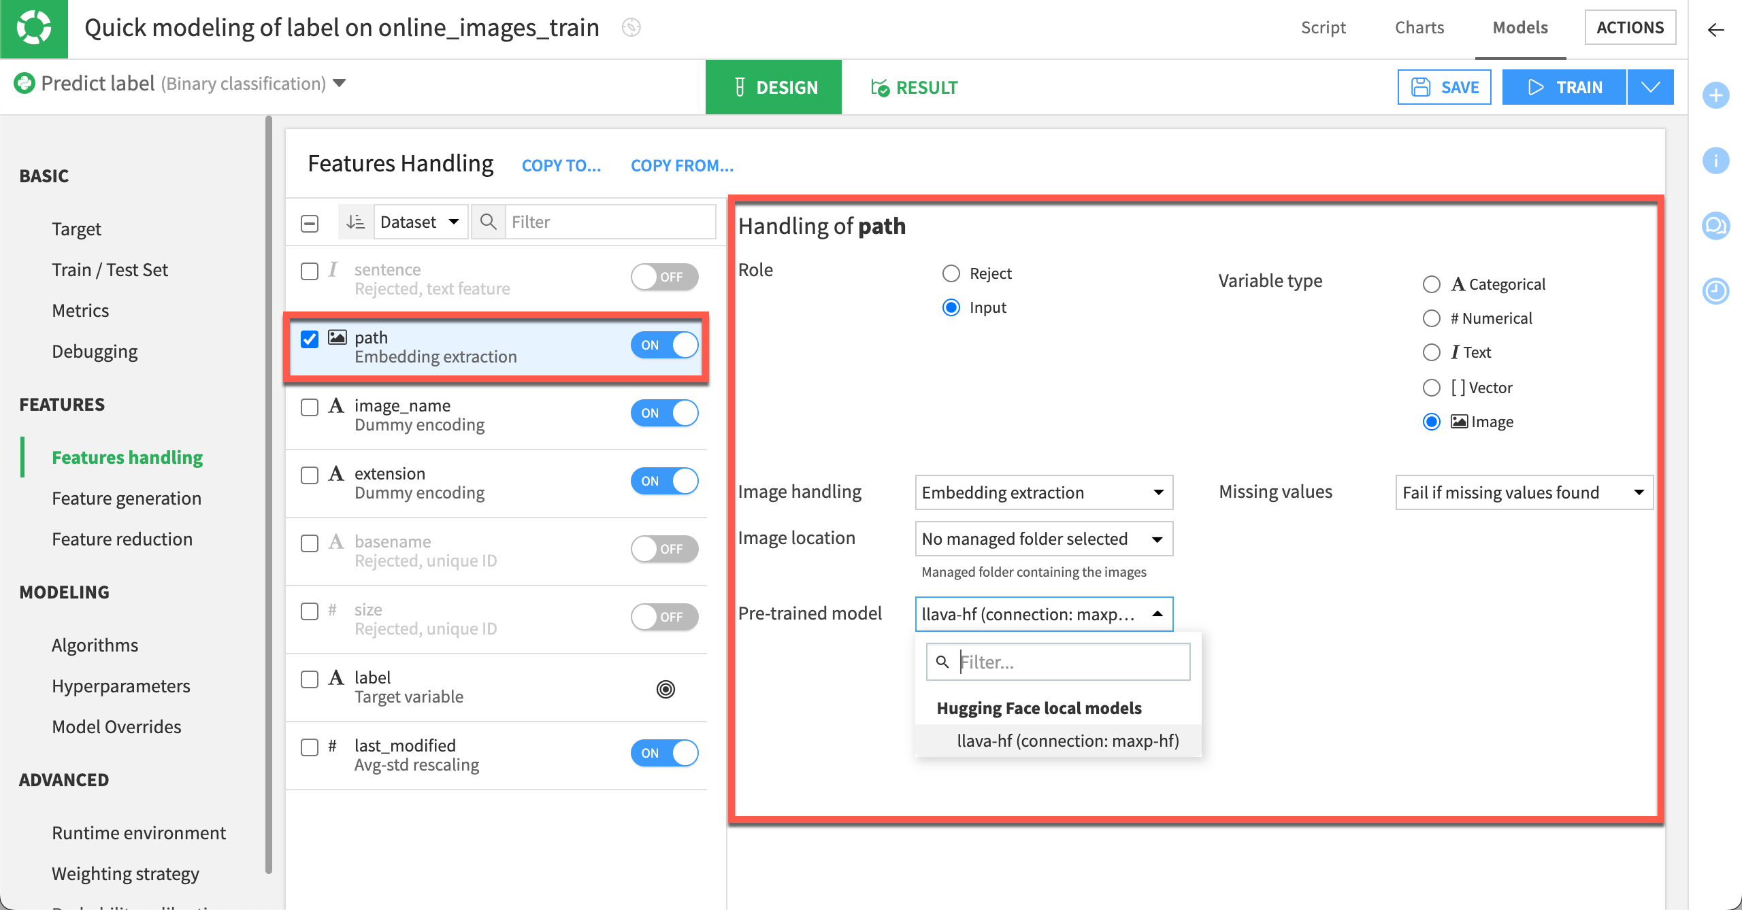Open the Dataset dropdown above the feature list

pyautogui.click(x=421, y=221)
